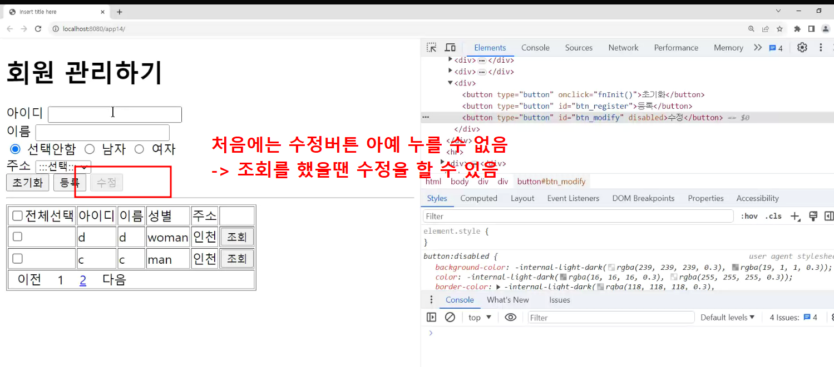Select the inspect element picker icon
834x367 pixels.
[431, 48]
